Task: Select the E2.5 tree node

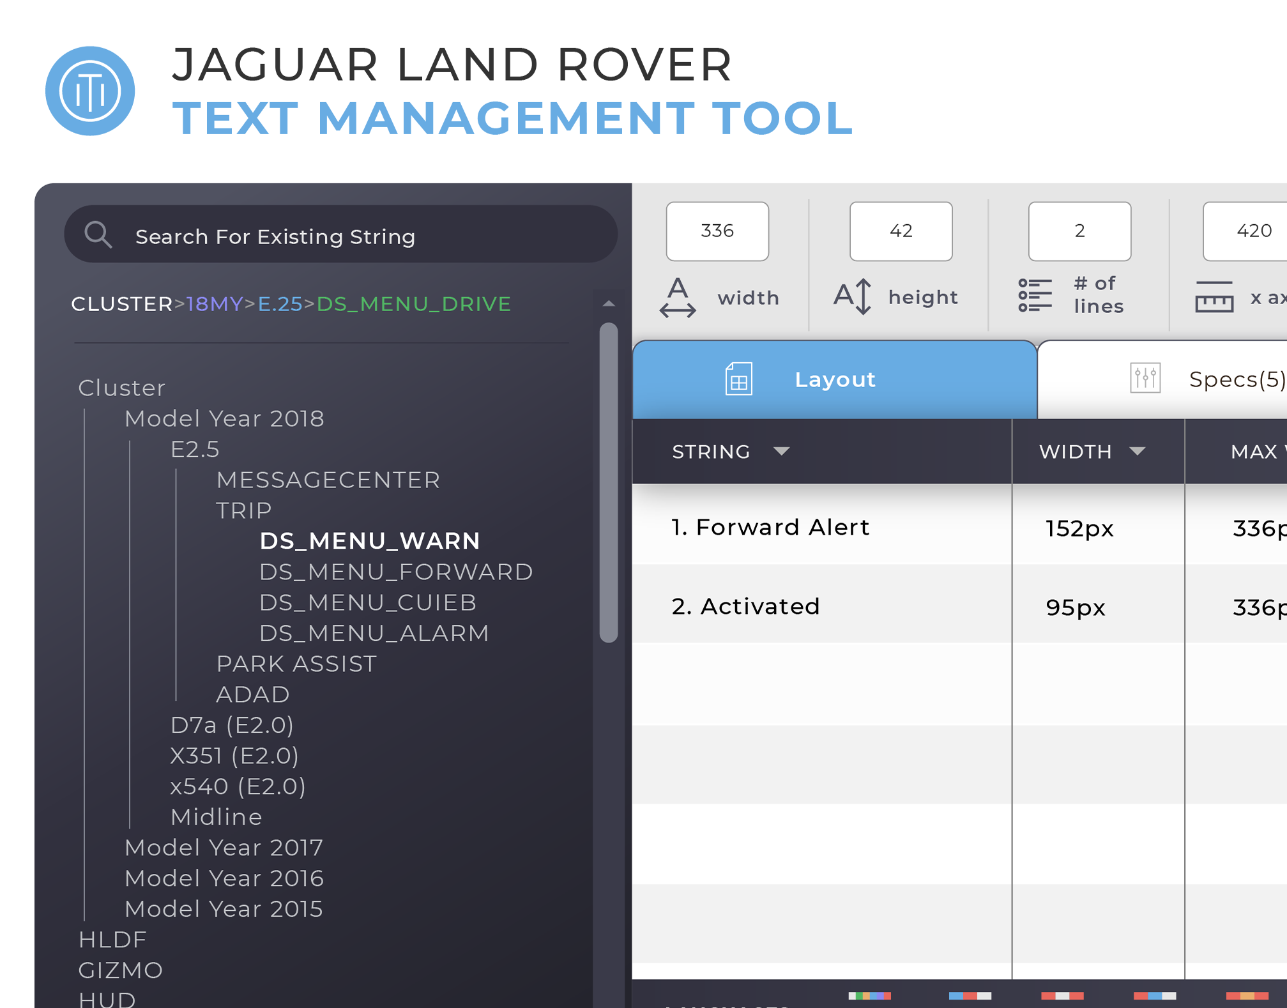Action: 195,449
